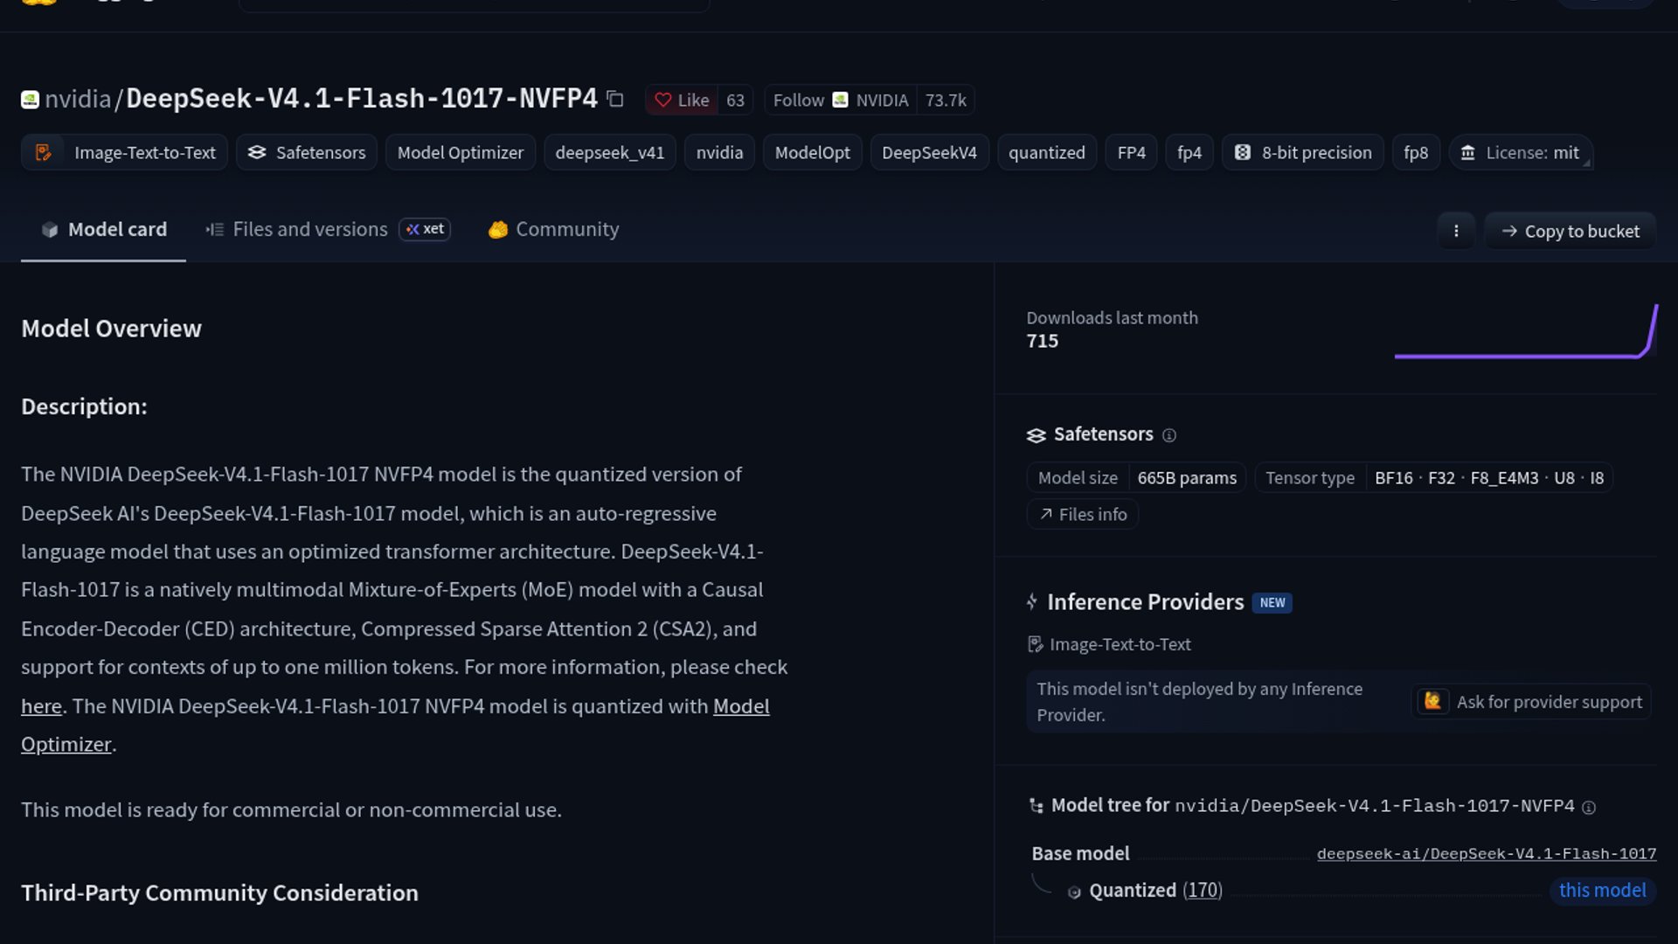Screen dimensions: 1678x944
Task: Open the Quantized 170 count link
Action: click(x=1203, y=890)
